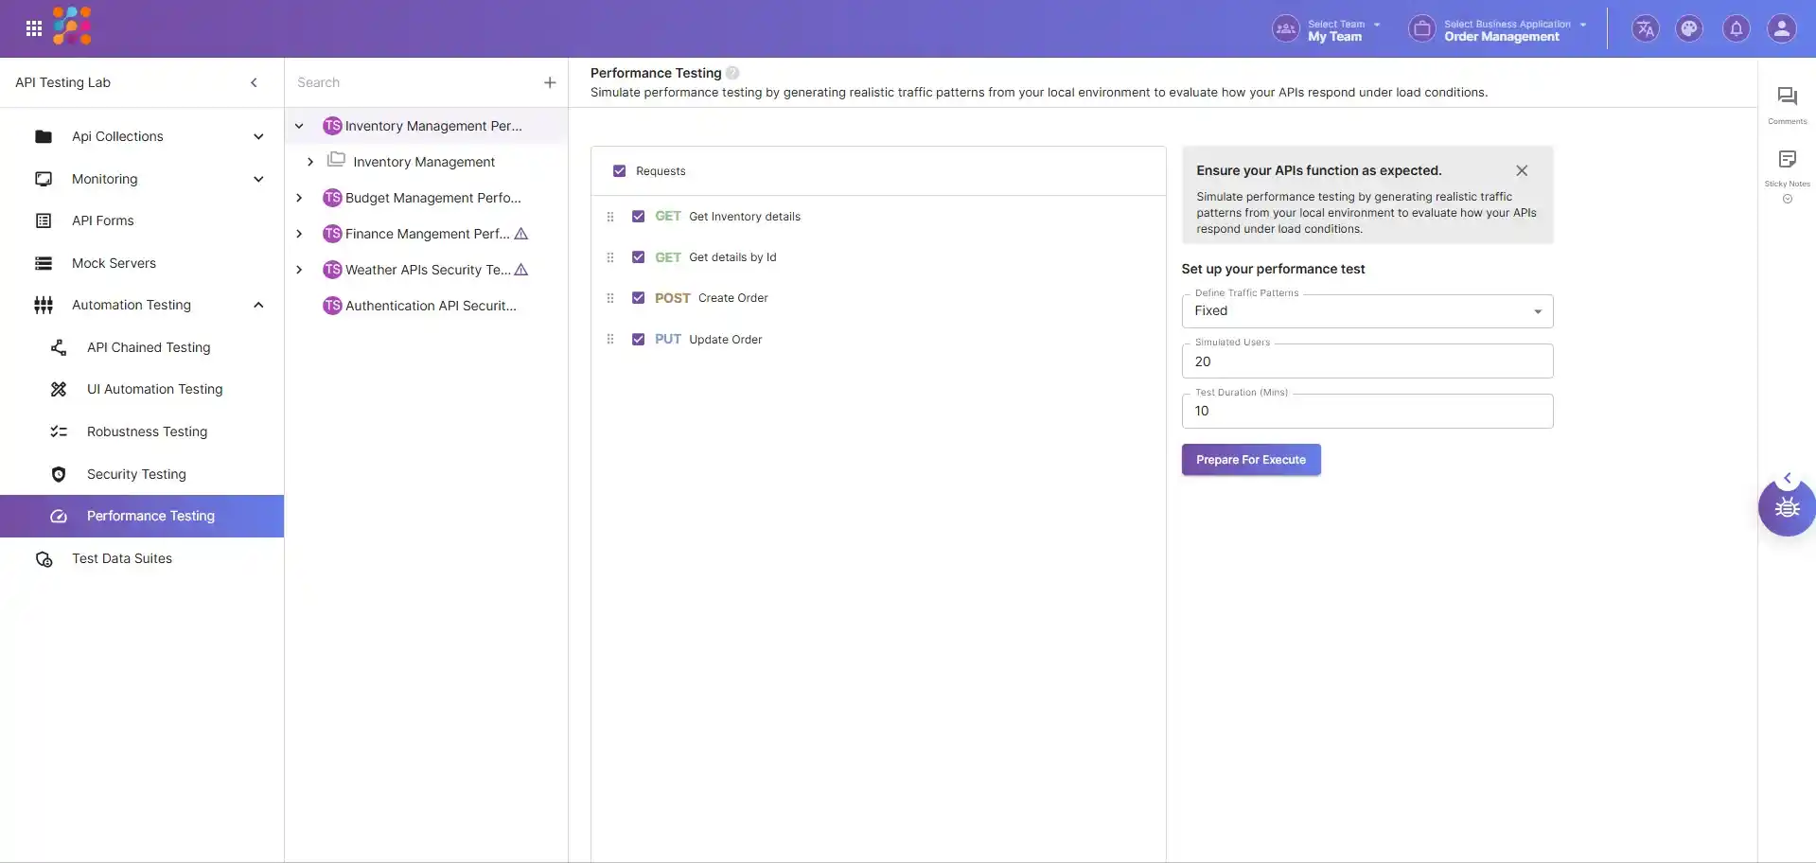Open the theme palette icon
This screenshot has width=1816, height=863.
[x=1689, y=28]
